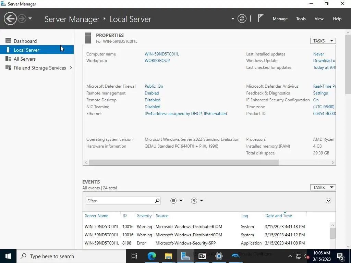The height and width of the screenshot is (263, 351).
Task: Open Microsoft Edge from taskbar
Action: click(x=152, y=256)
